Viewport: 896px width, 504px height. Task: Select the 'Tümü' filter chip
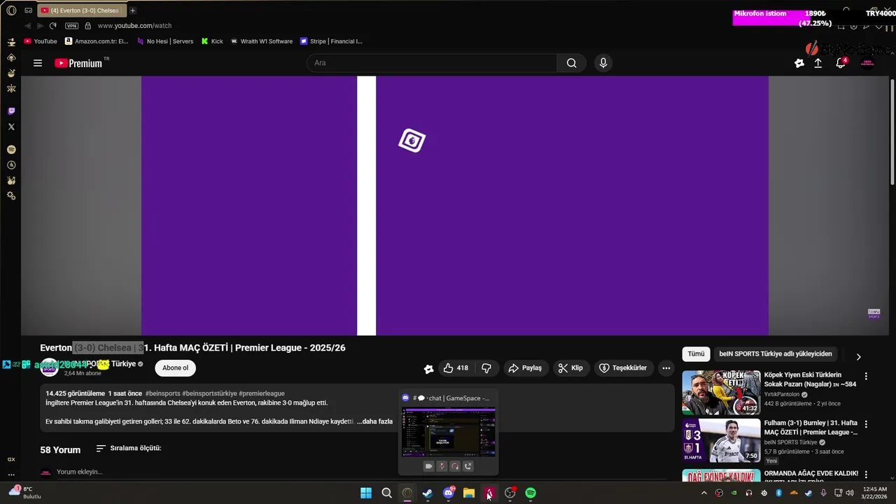696,354
